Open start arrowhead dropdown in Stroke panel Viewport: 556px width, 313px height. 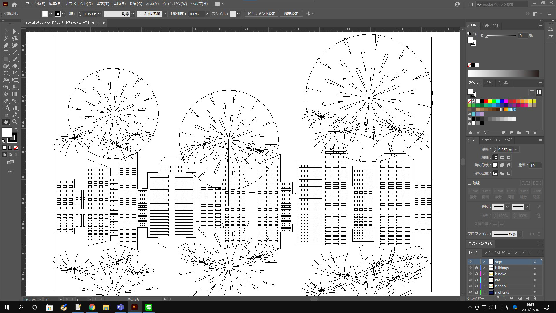(507, 207)
